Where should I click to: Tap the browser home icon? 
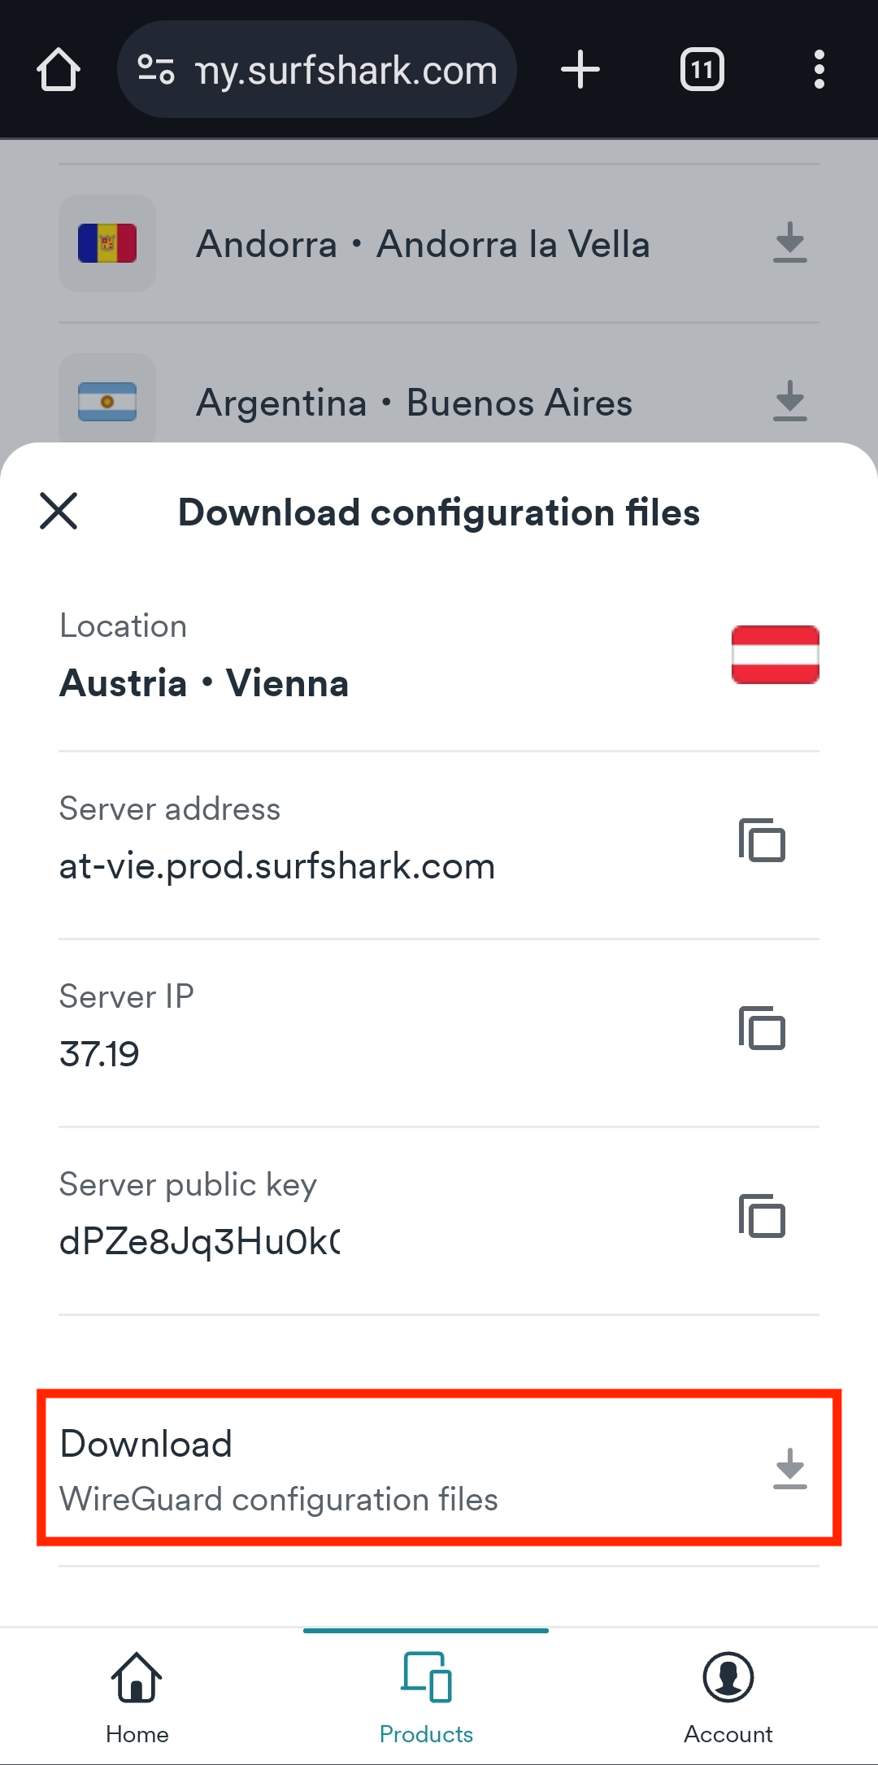59,70
